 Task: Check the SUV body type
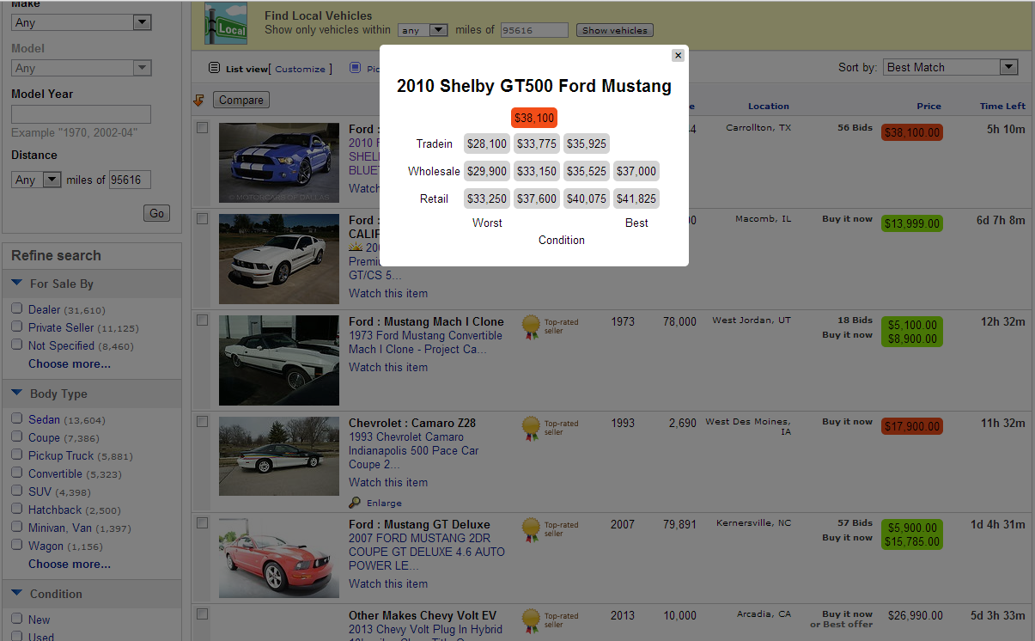click(16, 491)
